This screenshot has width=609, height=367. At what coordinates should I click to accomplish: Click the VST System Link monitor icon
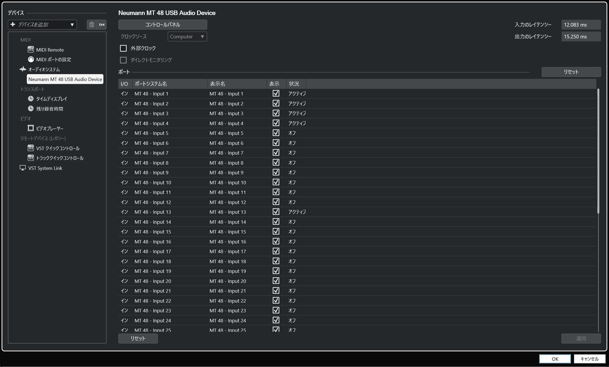(x=23, y=168)
